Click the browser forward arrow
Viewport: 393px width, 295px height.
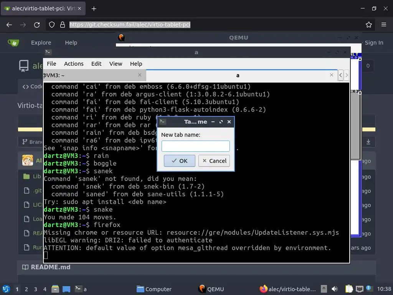(x=23, y=25)
